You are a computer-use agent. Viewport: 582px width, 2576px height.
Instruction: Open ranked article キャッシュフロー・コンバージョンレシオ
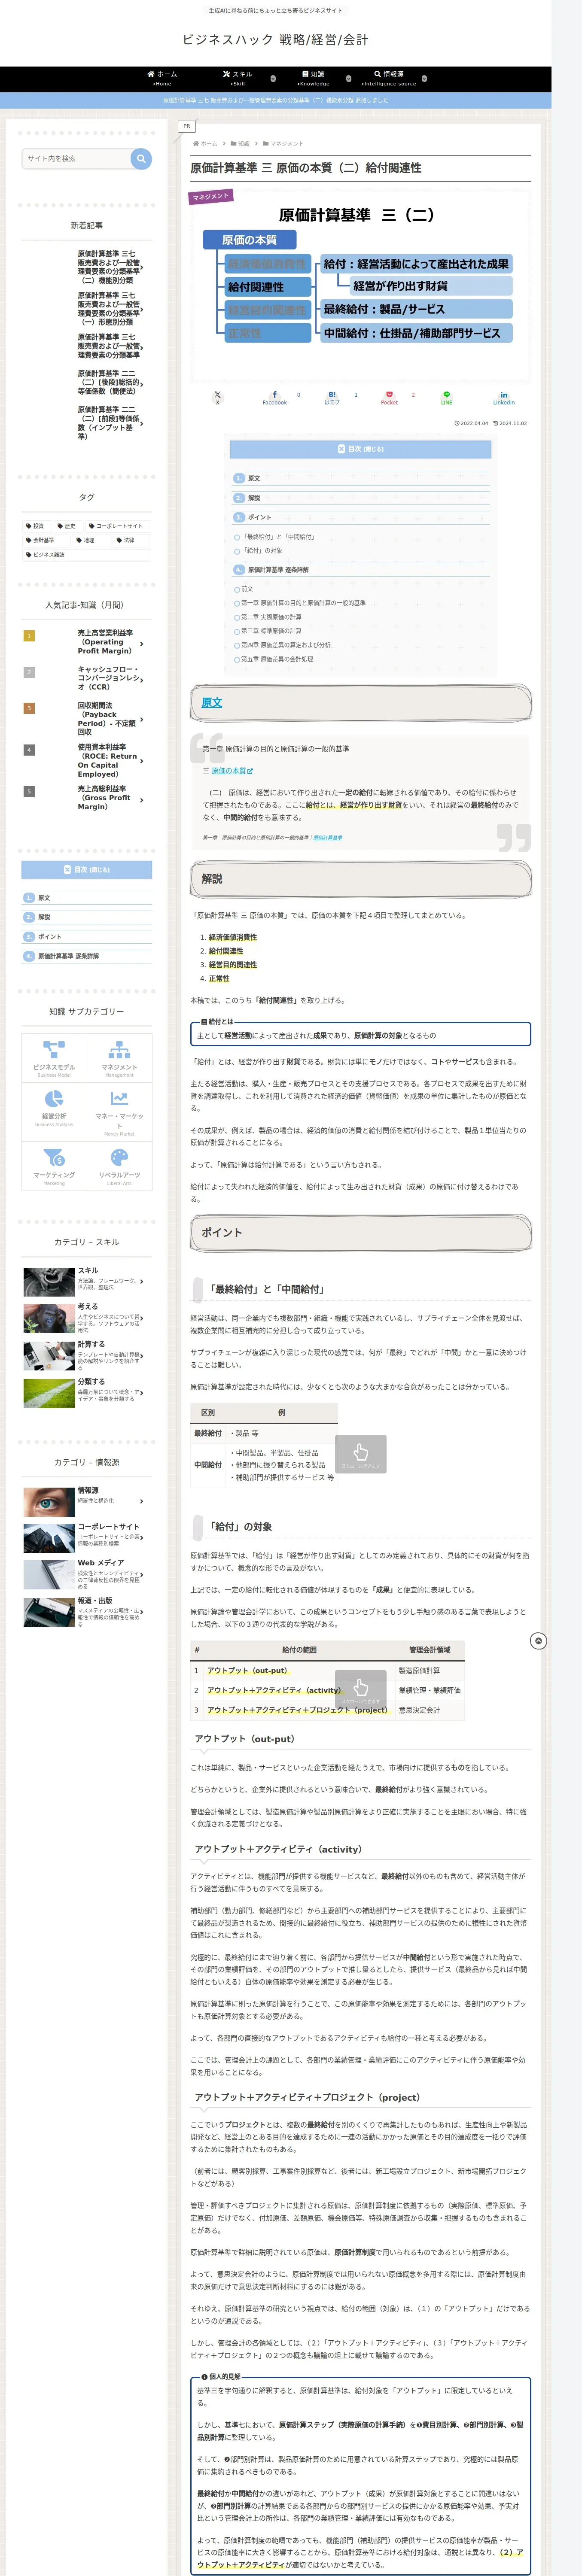pos(87,678)
